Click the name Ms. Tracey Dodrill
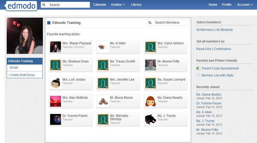The width and height of the screenshot is (257, 143). point(122,61)
